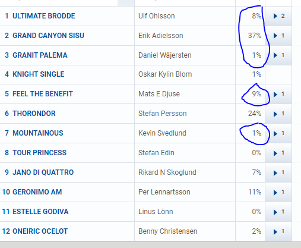The height and width of the screenshot is (248, 301).
Task: Play video for Ultimate Brodde row
Action: 275,16
